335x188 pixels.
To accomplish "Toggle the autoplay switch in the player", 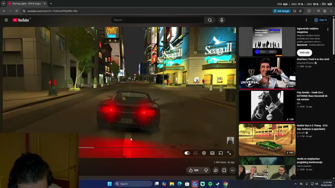I will (187, 153).
